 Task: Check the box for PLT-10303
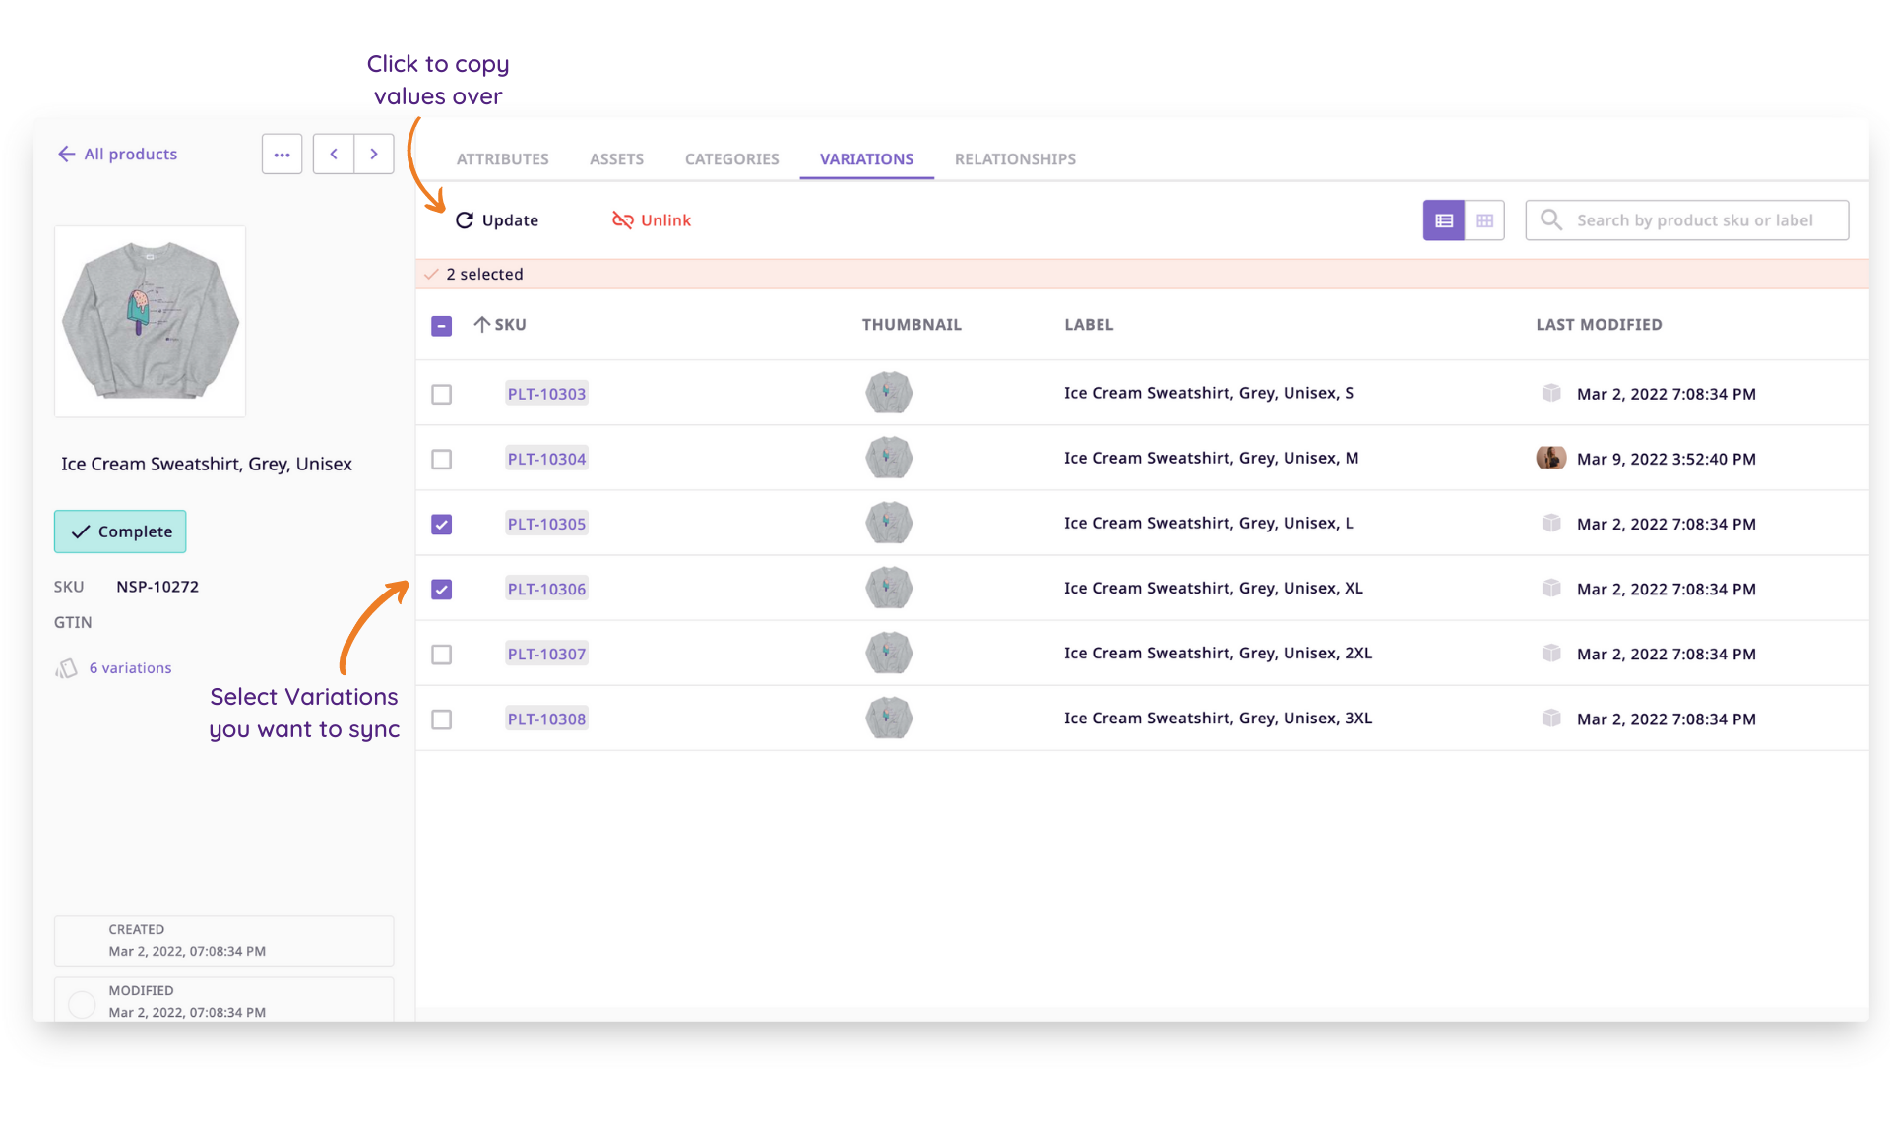pos(442,395)
